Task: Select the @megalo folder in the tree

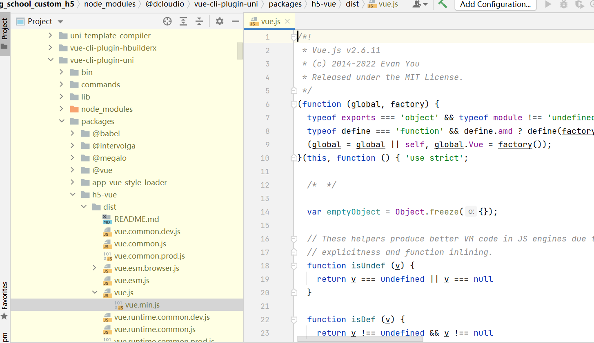Action: coord(109,158)
